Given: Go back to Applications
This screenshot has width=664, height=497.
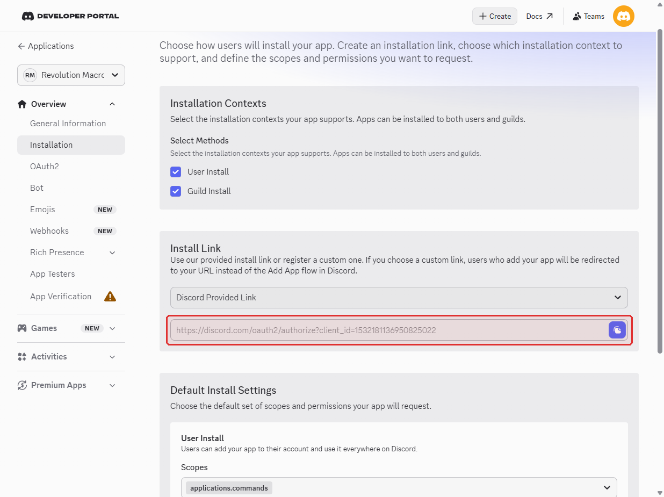Looking at the screenshot, I should pos(46,46).
